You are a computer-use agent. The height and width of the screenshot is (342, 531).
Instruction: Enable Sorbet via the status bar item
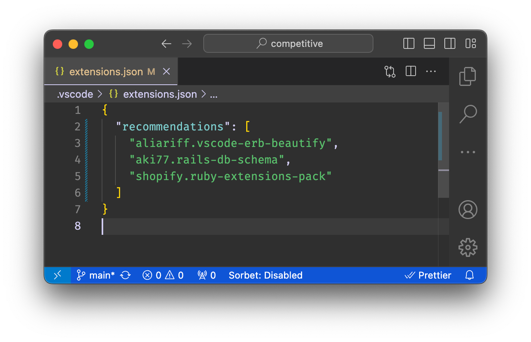(265, 275)
